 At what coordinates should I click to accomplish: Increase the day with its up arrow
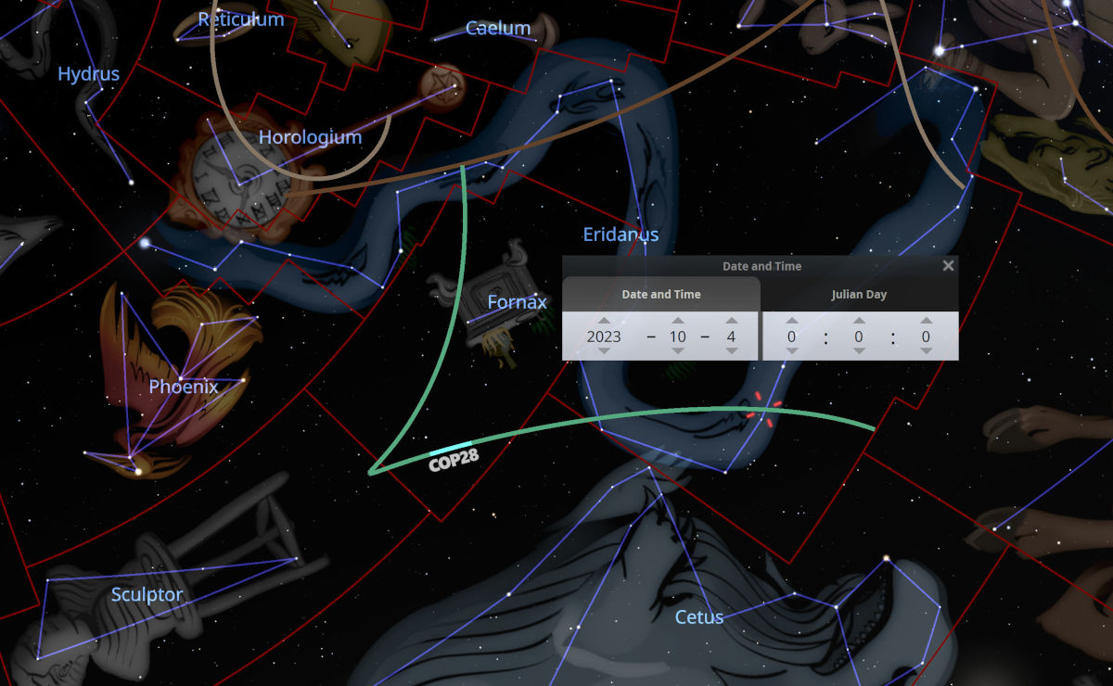(x=731, y=321)
